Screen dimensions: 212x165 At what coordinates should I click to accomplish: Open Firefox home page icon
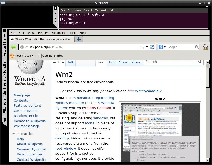[205, 47]
